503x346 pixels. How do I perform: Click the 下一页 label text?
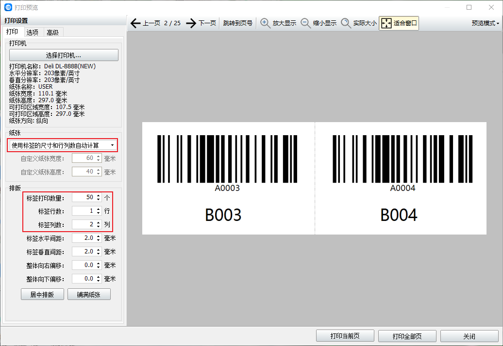[207, 23]
